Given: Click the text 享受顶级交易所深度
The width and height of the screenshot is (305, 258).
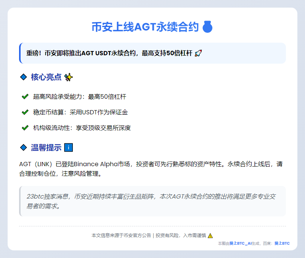Looking at the screenshot, I should [103, 128].
